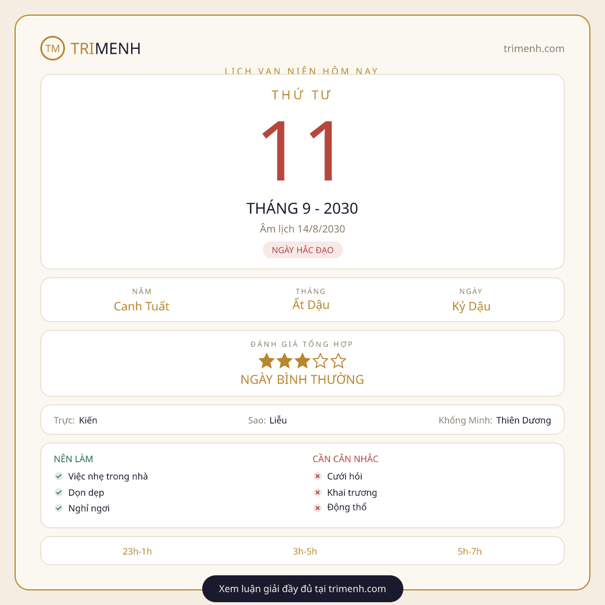
Task: Click the fifth empty rating star
Action: [338, 361]
